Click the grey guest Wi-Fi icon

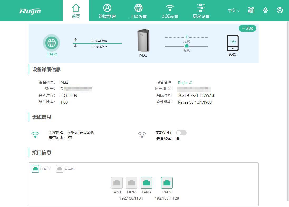click(x=142, y=135)
